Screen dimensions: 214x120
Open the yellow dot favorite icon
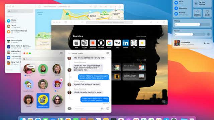coord(142,43)
